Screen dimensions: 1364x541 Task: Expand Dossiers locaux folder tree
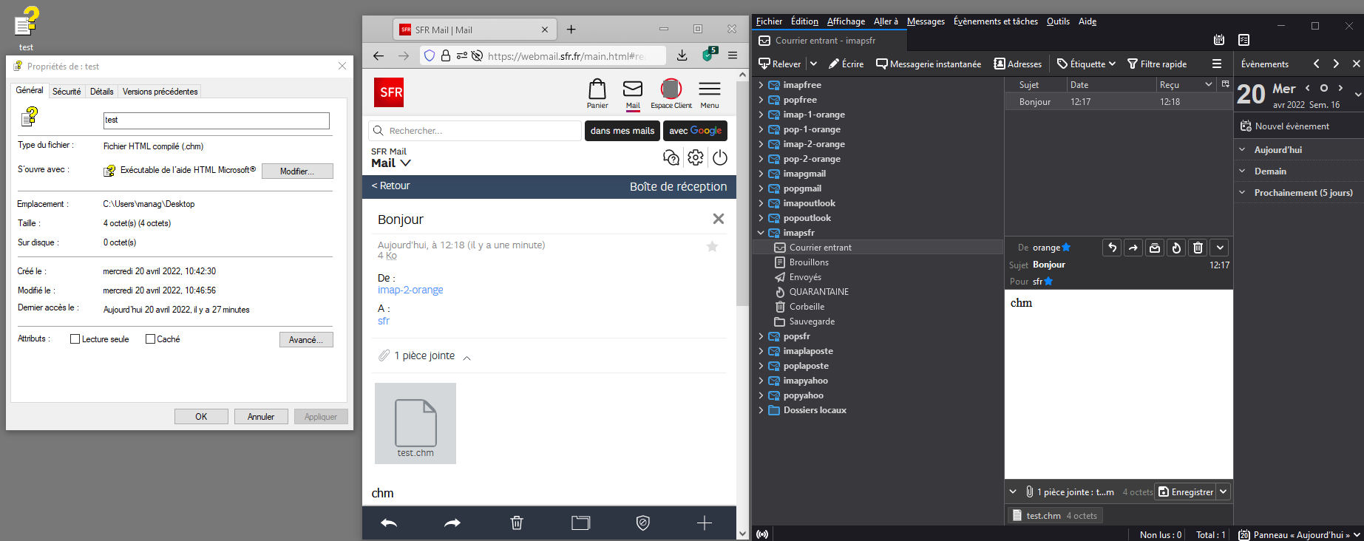pyautogui.click(x=761, y=410)
